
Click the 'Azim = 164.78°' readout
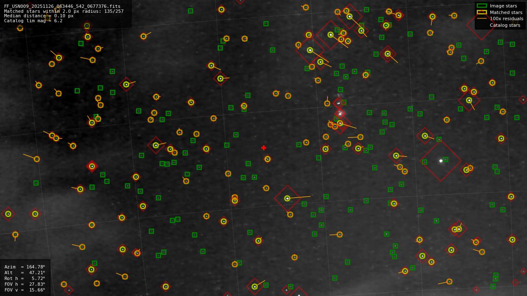tap(25, 267)
